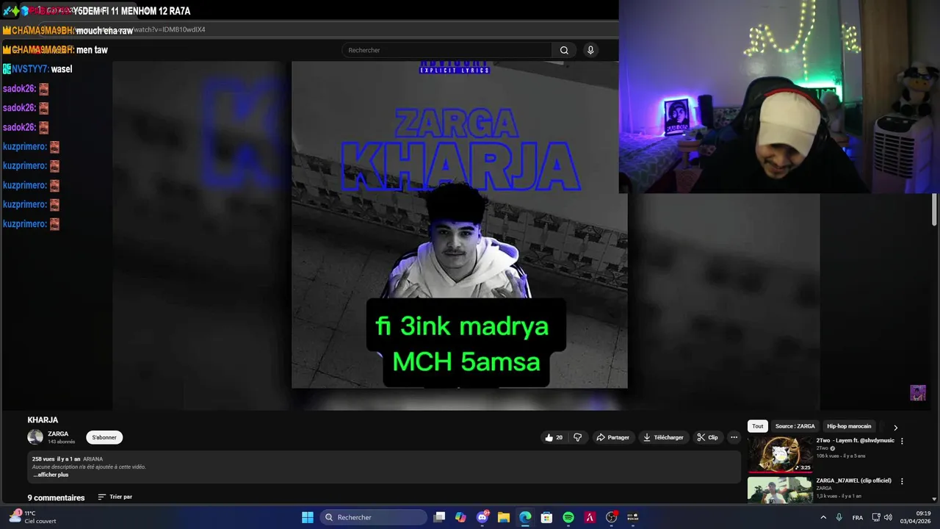Viewport: 940px width, 529px height.
Task: Switch the FRA keyboard language indicator
Action: pyautogui.click(x=857, y=517)
